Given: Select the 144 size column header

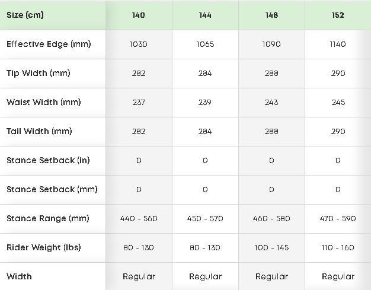Looking at the screenshot, I should tap(205, 15).
